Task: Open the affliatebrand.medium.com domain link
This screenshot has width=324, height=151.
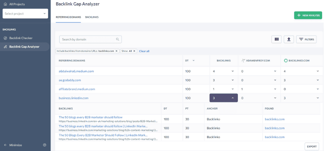Action: [77, 89]
